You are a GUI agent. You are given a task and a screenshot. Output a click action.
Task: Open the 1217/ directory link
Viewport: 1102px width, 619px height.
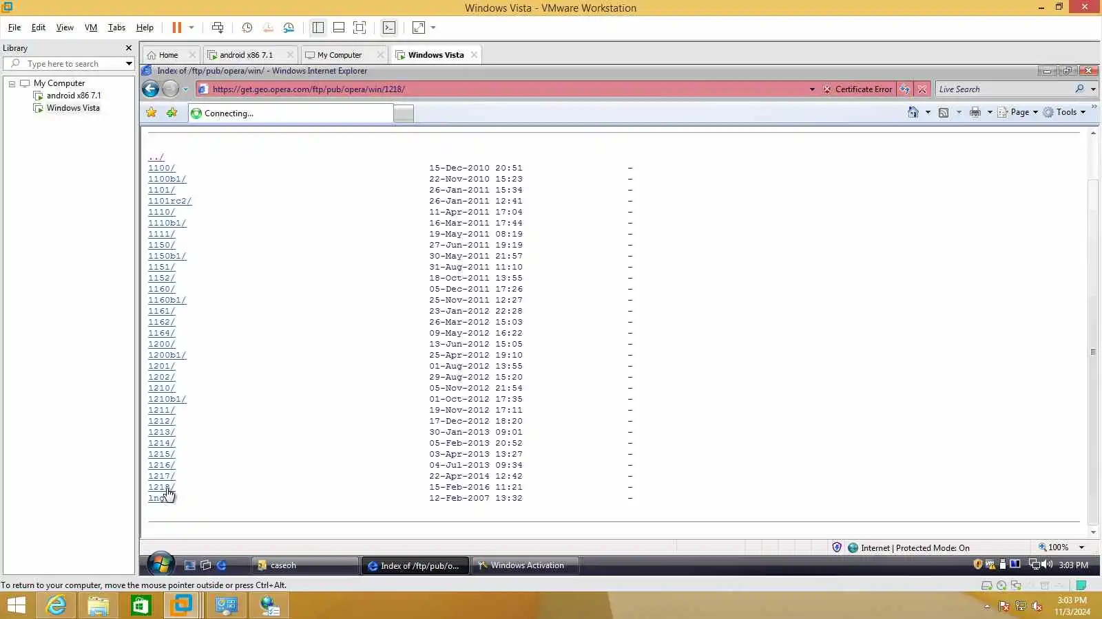(x=162, y=476)
